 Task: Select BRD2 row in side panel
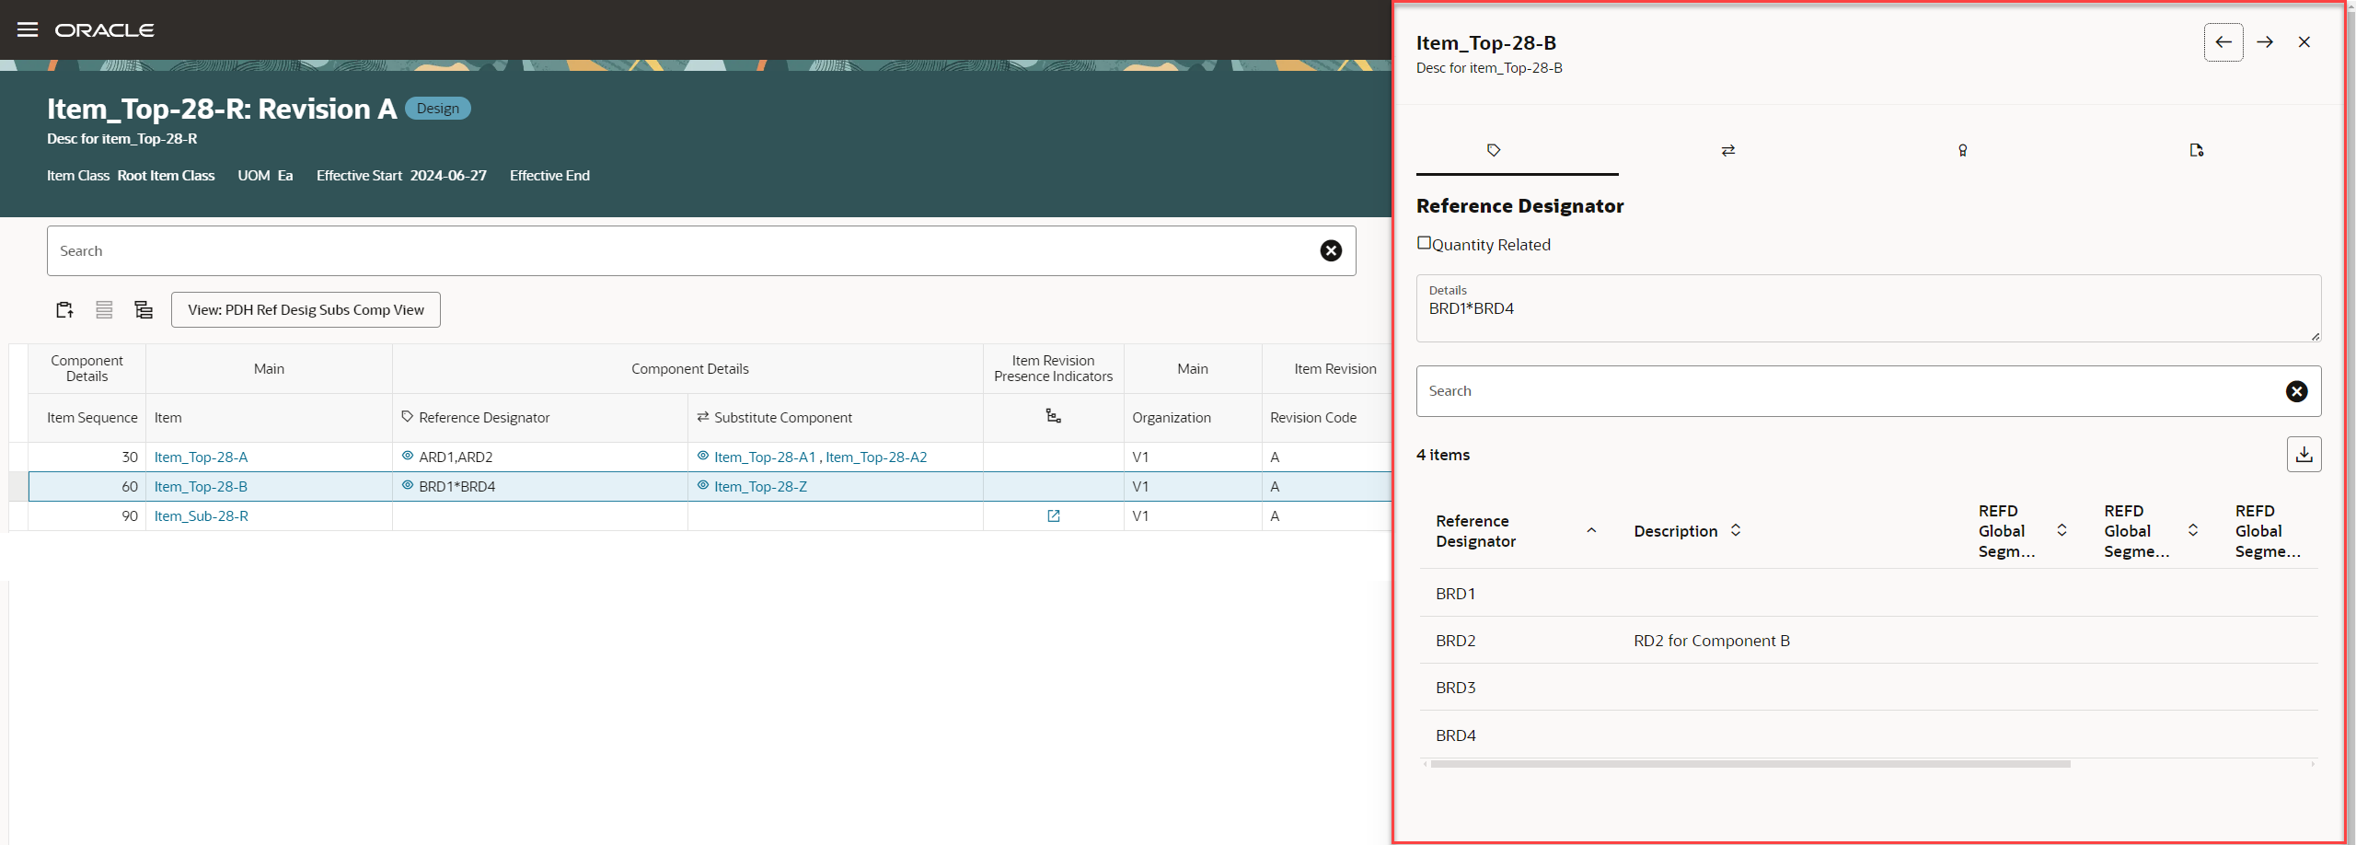[1868, 641]
